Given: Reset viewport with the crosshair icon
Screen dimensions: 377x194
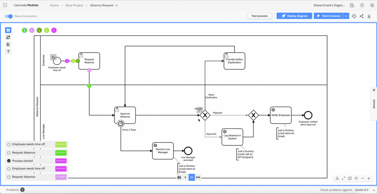Looking at the screenshot, I should click(x=356, y=178).
